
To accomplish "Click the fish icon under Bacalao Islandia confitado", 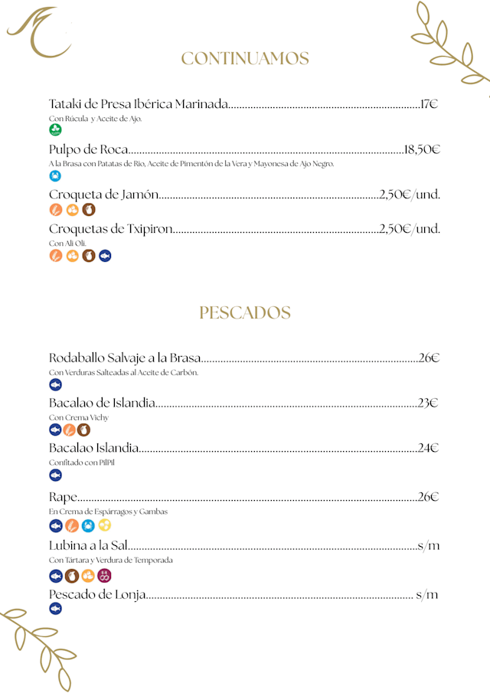I will click(x=55, y=476).
